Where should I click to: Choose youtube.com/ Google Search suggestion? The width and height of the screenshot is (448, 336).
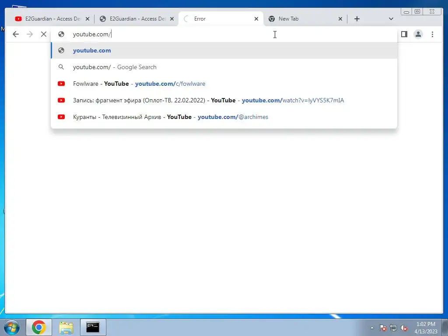(x=224, y=67)
